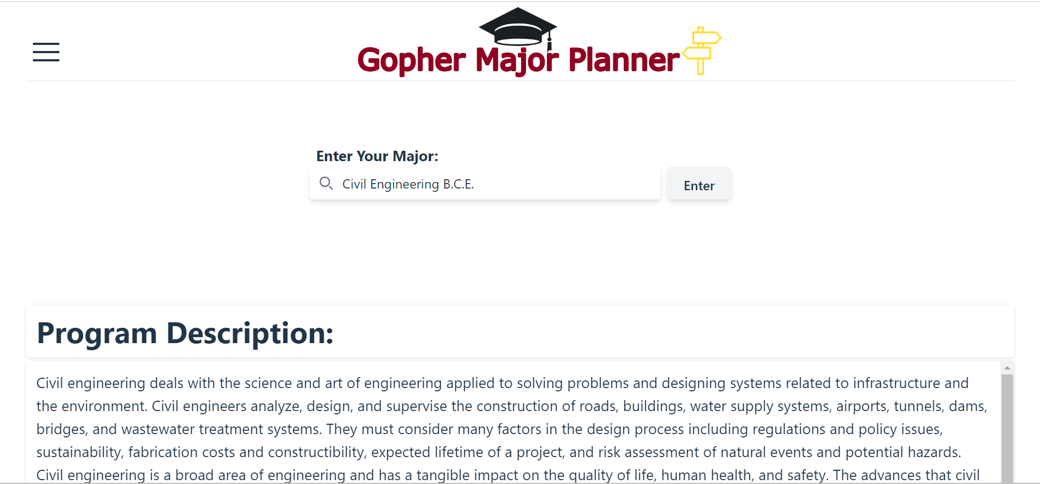Focus the major search input field
The image size is (1040, 484).
[x=485, y=184]
